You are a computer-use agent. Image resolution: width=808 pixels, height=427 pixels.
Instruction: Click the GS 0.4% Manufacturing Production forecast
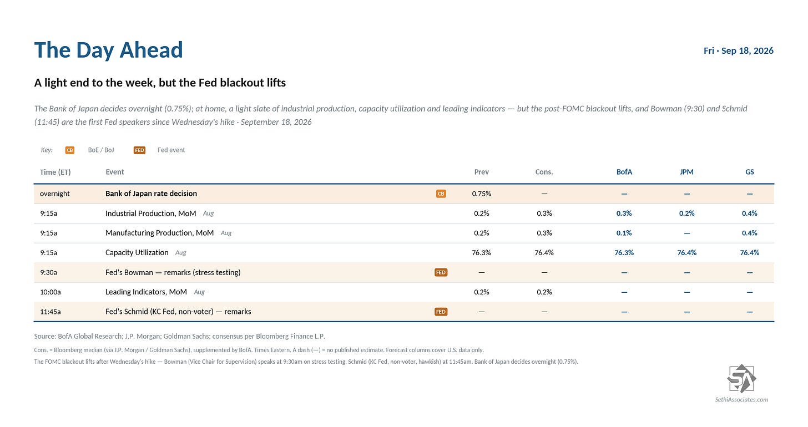[750, 233]
